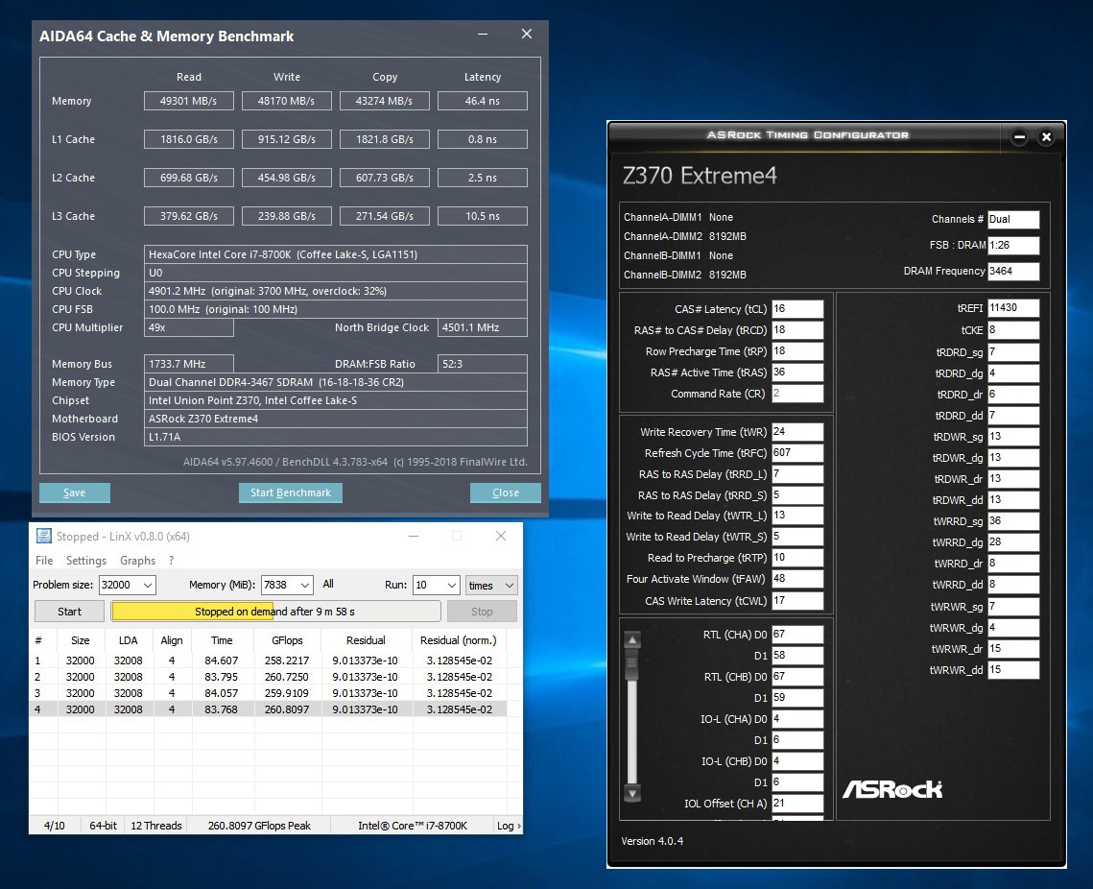The height and width of the screenshot is (889, 1093).
Task: Click the North Bridge Clock value 4501.1 MHz
Action: pos(483,327)
